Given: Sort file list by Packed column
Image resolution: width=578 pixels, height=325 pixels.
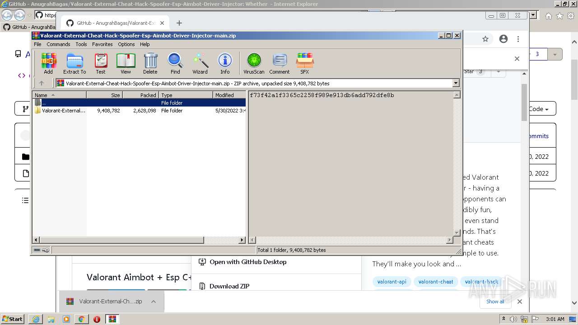Looking at the screenshot, I should pos(140,95).
